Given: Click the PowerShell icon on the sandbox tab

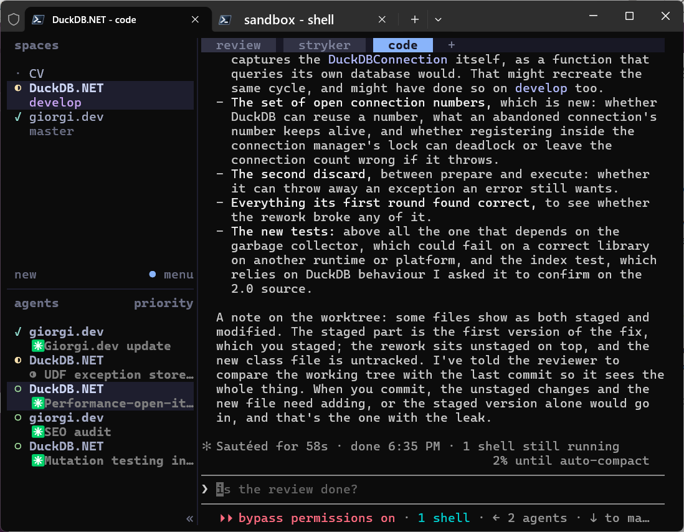Looking at the screenshot, I should (x=225, y=20).
